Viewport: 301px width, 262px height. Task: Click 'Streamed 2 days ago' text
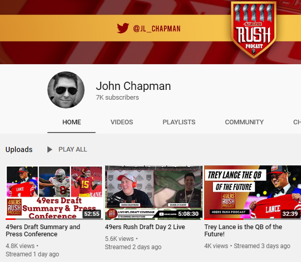[133, 247]
